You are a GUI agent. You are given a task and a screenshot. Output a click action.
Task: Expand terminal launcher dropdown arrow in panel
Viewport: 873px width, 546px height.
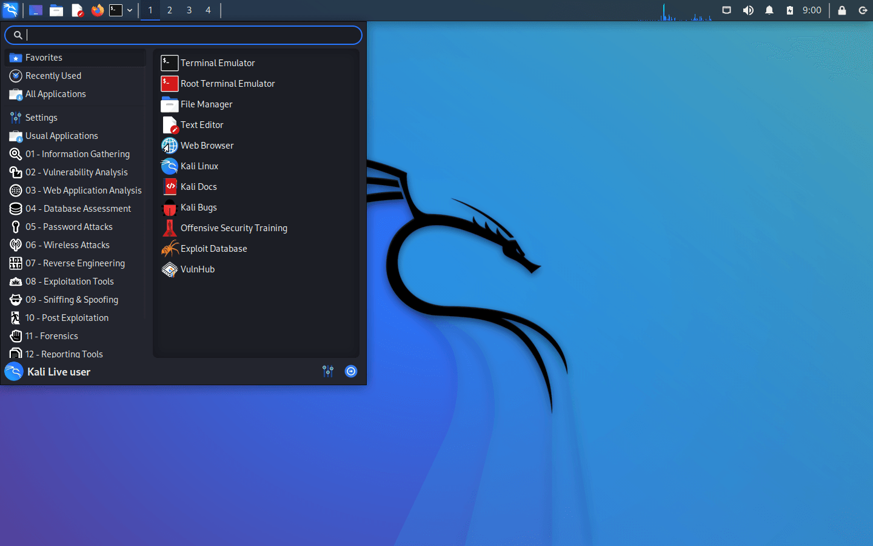tap(130, 10)
